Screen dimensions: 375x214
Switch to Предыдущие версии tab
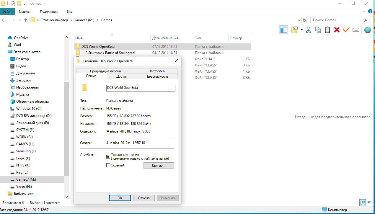coord(105,71)
